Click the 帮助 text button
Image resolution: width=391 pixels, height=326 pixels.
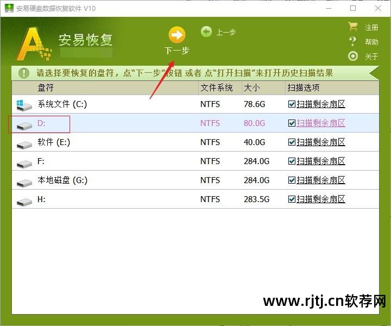tap(371, 42)
